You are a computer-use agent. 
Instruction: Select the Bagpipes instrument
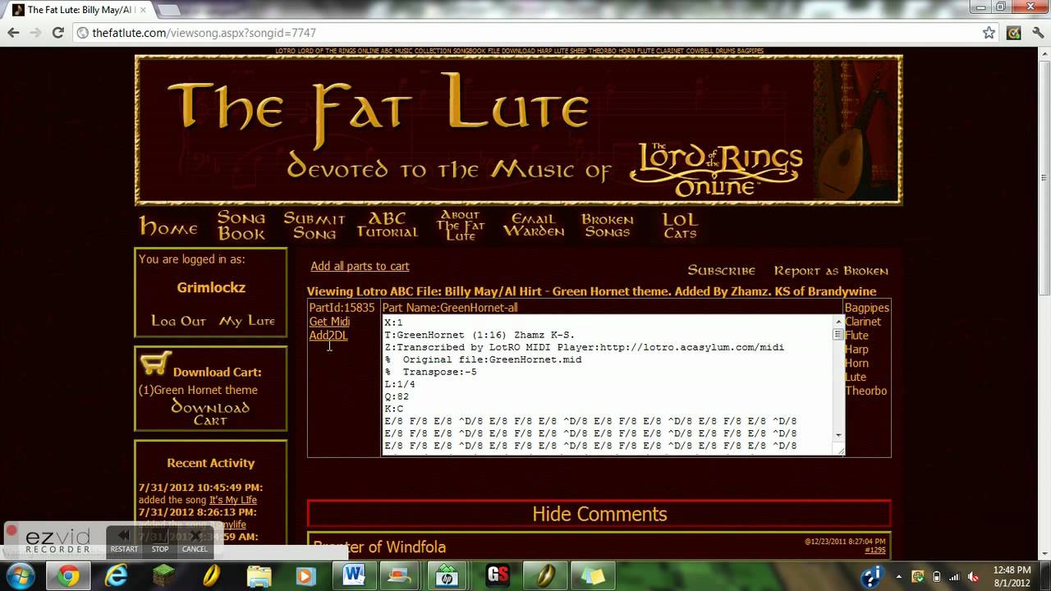867,308
